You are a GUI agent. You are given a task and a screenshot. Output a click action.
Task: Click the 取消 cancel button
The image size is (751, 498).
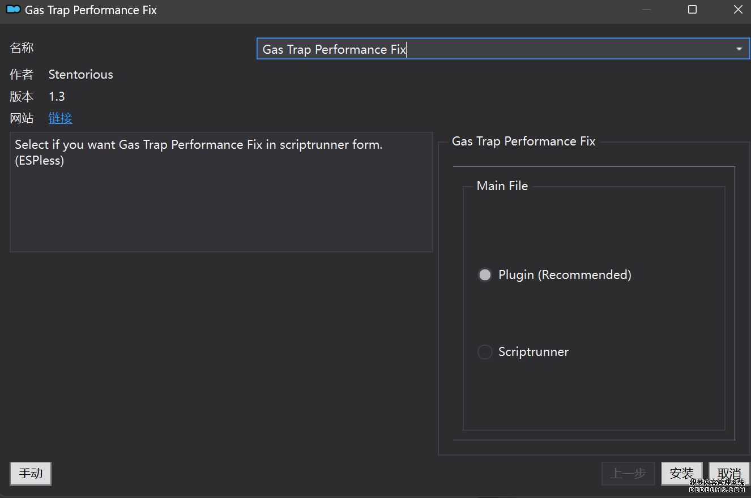tap(729, 474)
